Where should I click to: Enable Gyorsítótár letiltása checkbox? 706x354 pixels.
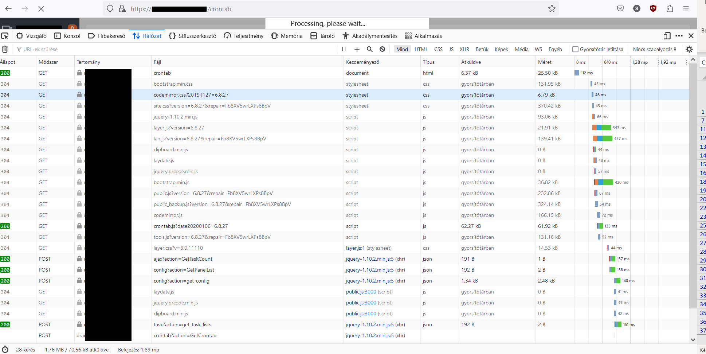click(x=576, y=49)
